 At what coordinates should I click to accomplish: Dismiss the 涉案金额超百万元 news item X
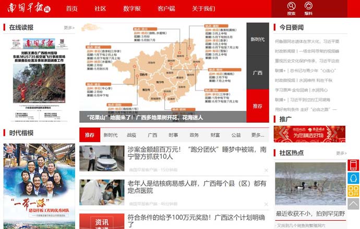tap(266, 170)
